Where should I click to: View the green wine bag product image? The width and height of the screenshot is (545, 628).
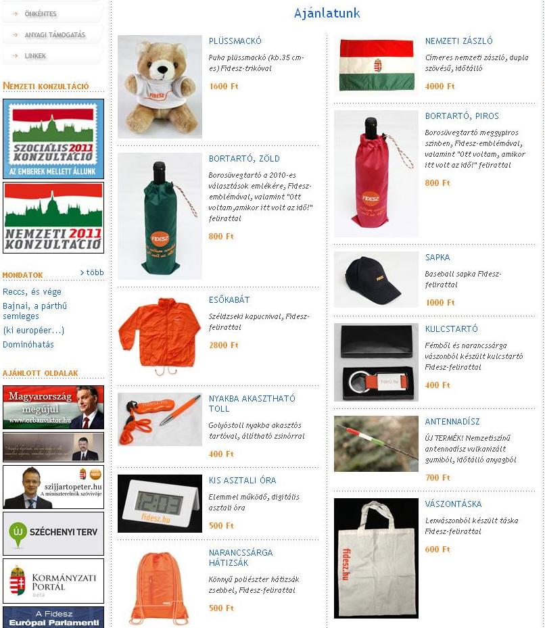coord(160,216)
